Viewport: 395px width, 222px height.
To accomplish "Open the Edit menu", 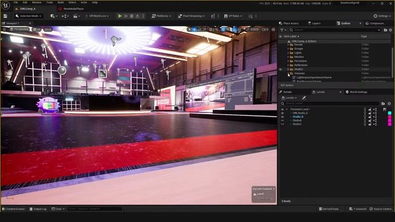I will click(25, 2).
